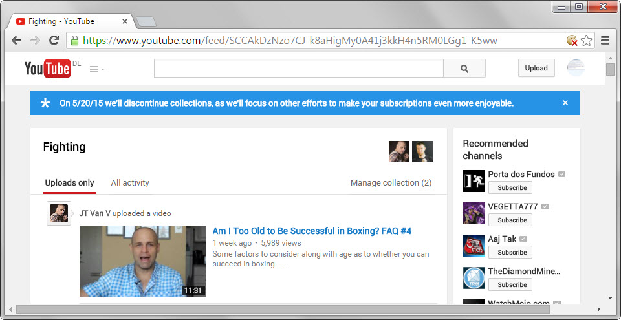621x320 pixels.
Task: Open 'Am I Too Old to Be Successful in Boxing?' title
Action: [x=312, y=231]
